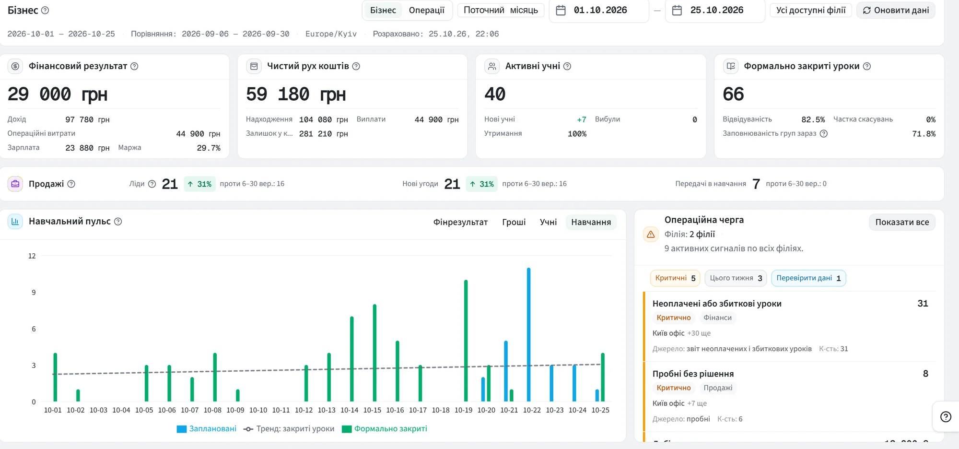
Task: Open info tooltip for Фінансовий результат
Action: [134, 66]
